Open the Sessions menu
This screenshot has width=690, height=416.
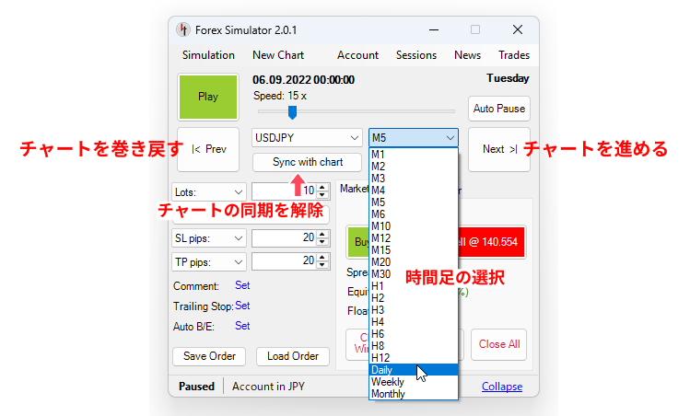tap(416, 55)
